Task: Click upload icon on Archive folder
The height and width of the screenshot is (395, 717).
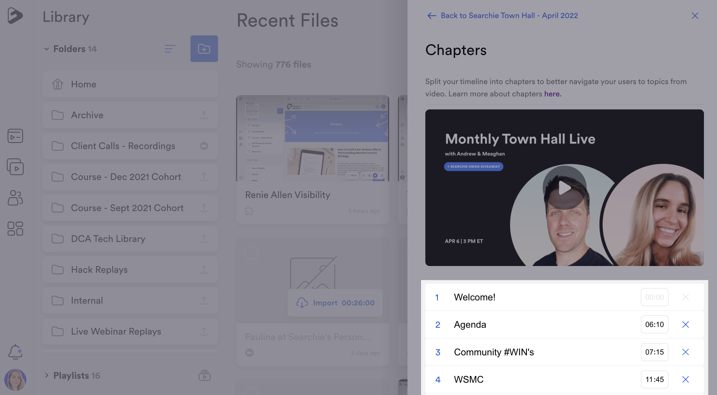Action: tap(204, 115)
